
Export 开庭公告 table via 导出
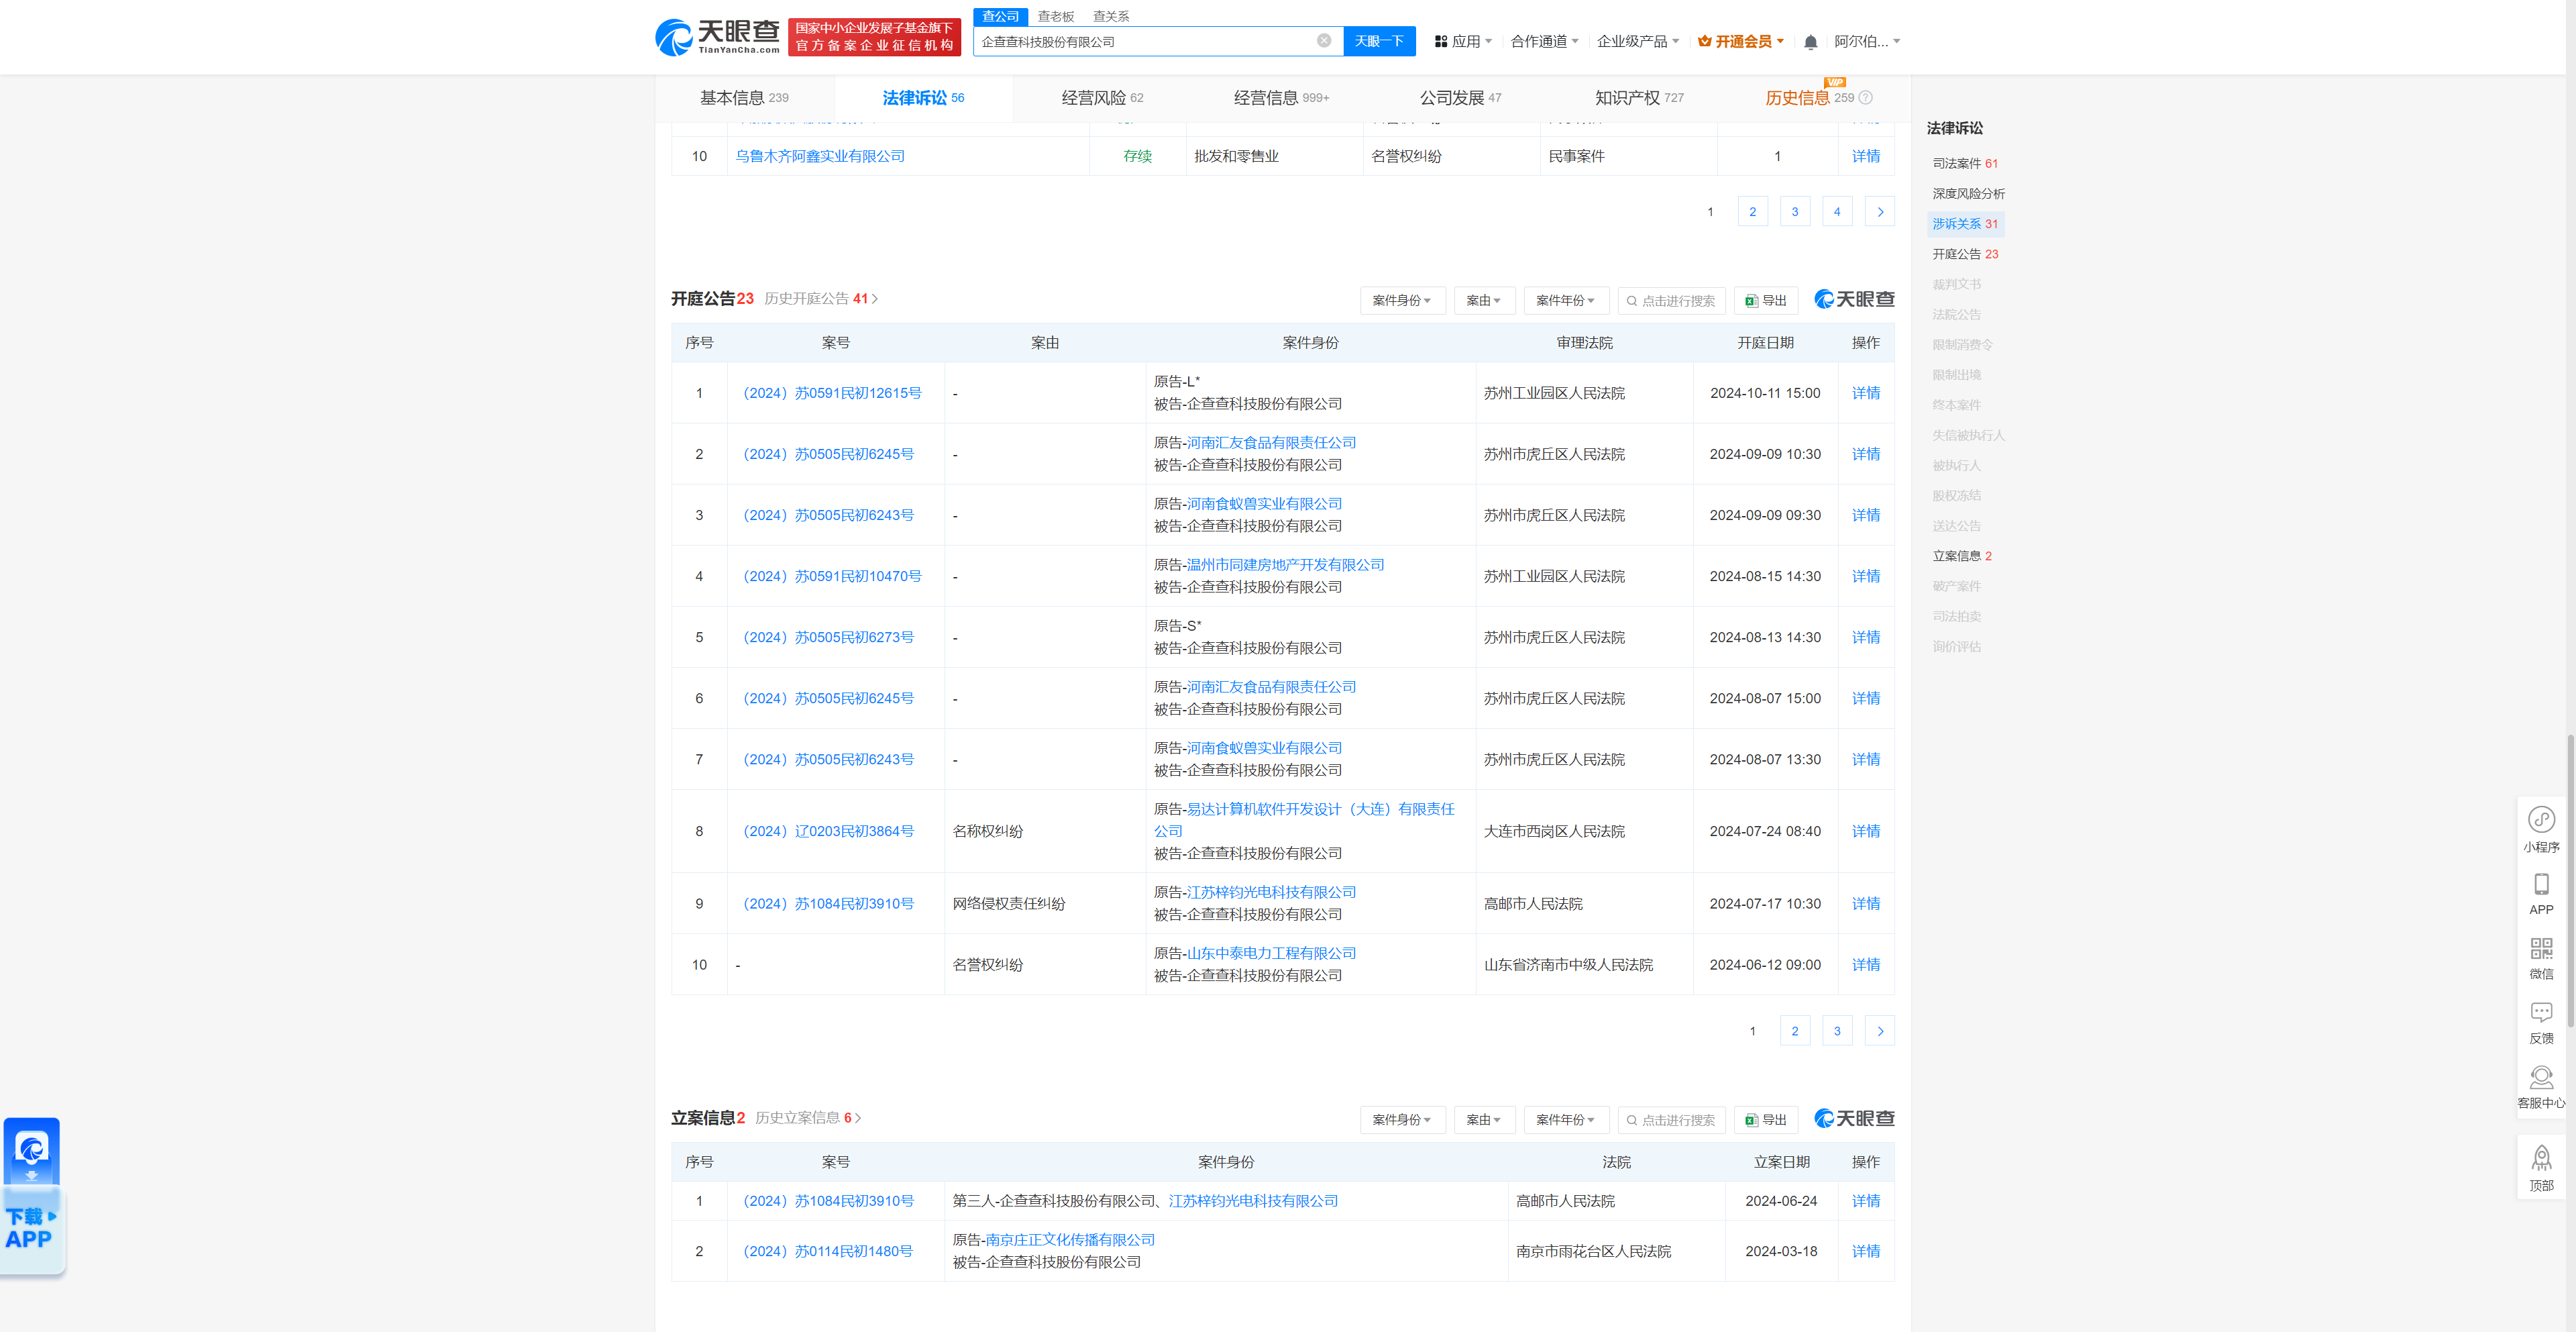[x=1766, y=300]
